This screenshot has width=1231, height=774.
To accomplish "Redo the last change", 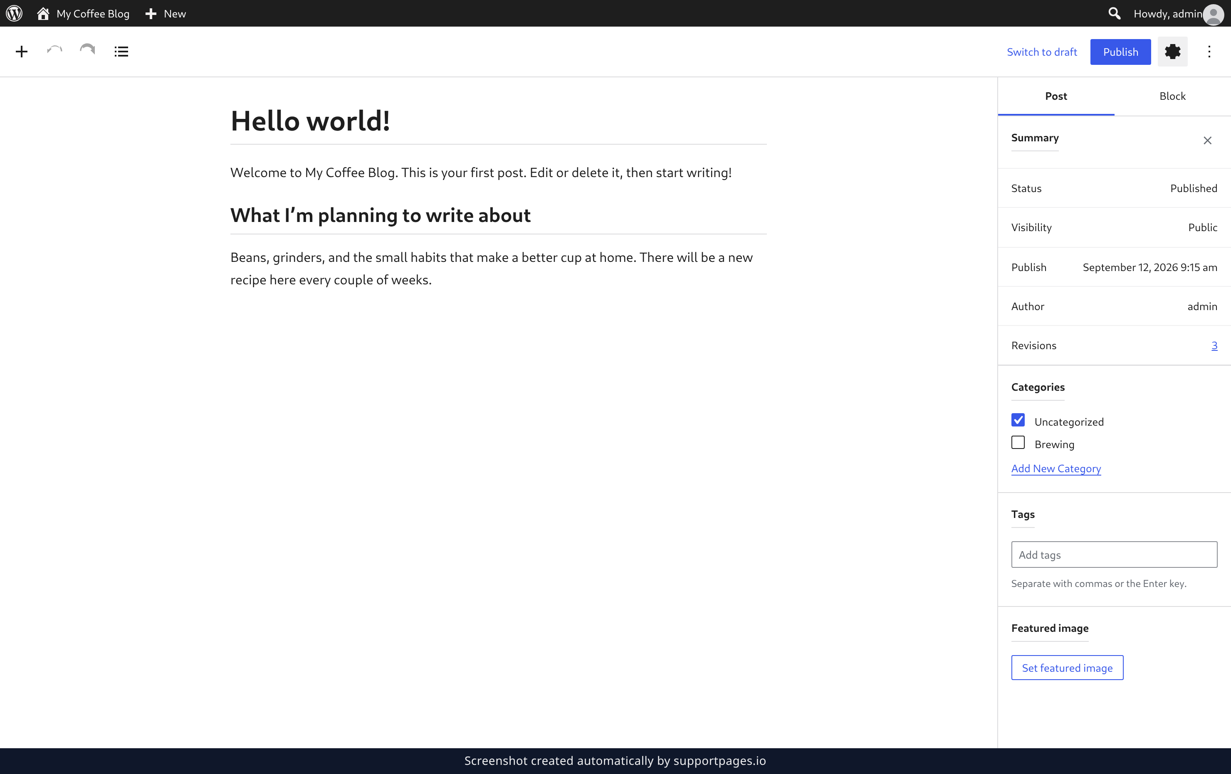I will [x=87, y=50].
